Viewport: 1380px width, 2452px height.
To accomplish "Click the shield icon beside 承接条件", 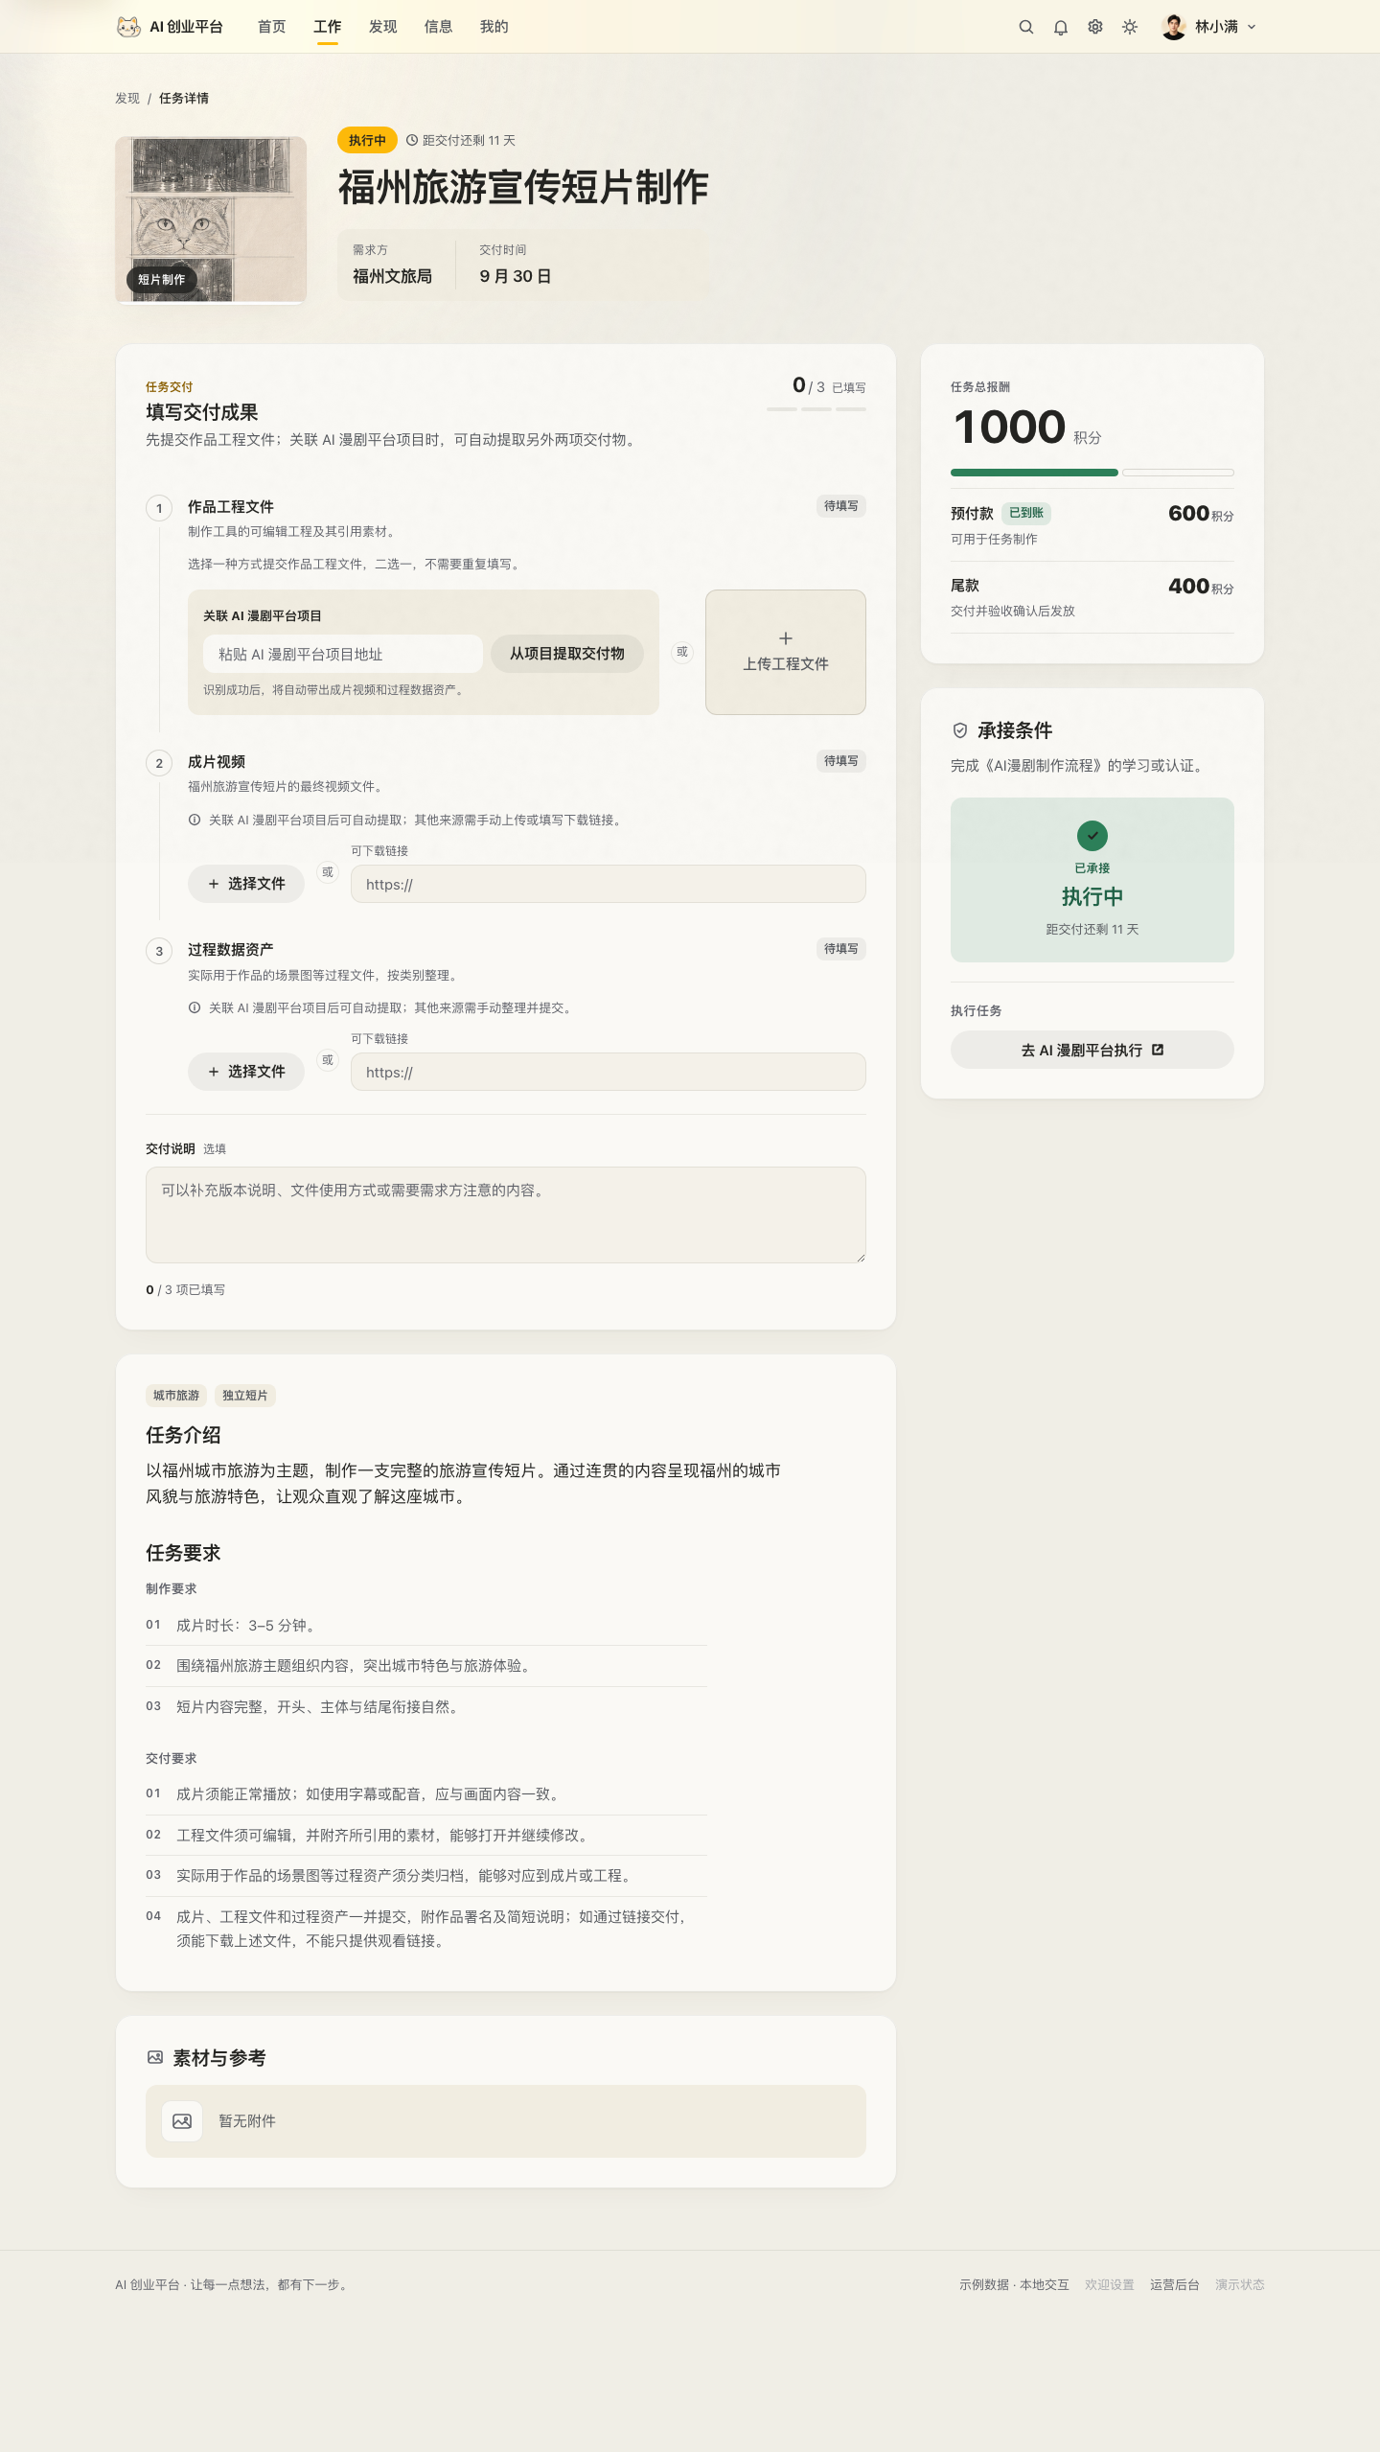I will [x=960, y=730].
